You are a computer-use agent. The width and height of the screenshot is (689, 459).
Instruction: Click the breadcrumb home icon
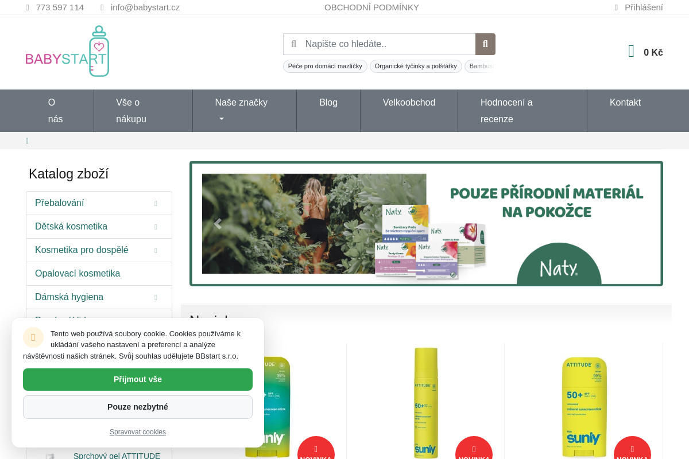click(x=27, y=141)
